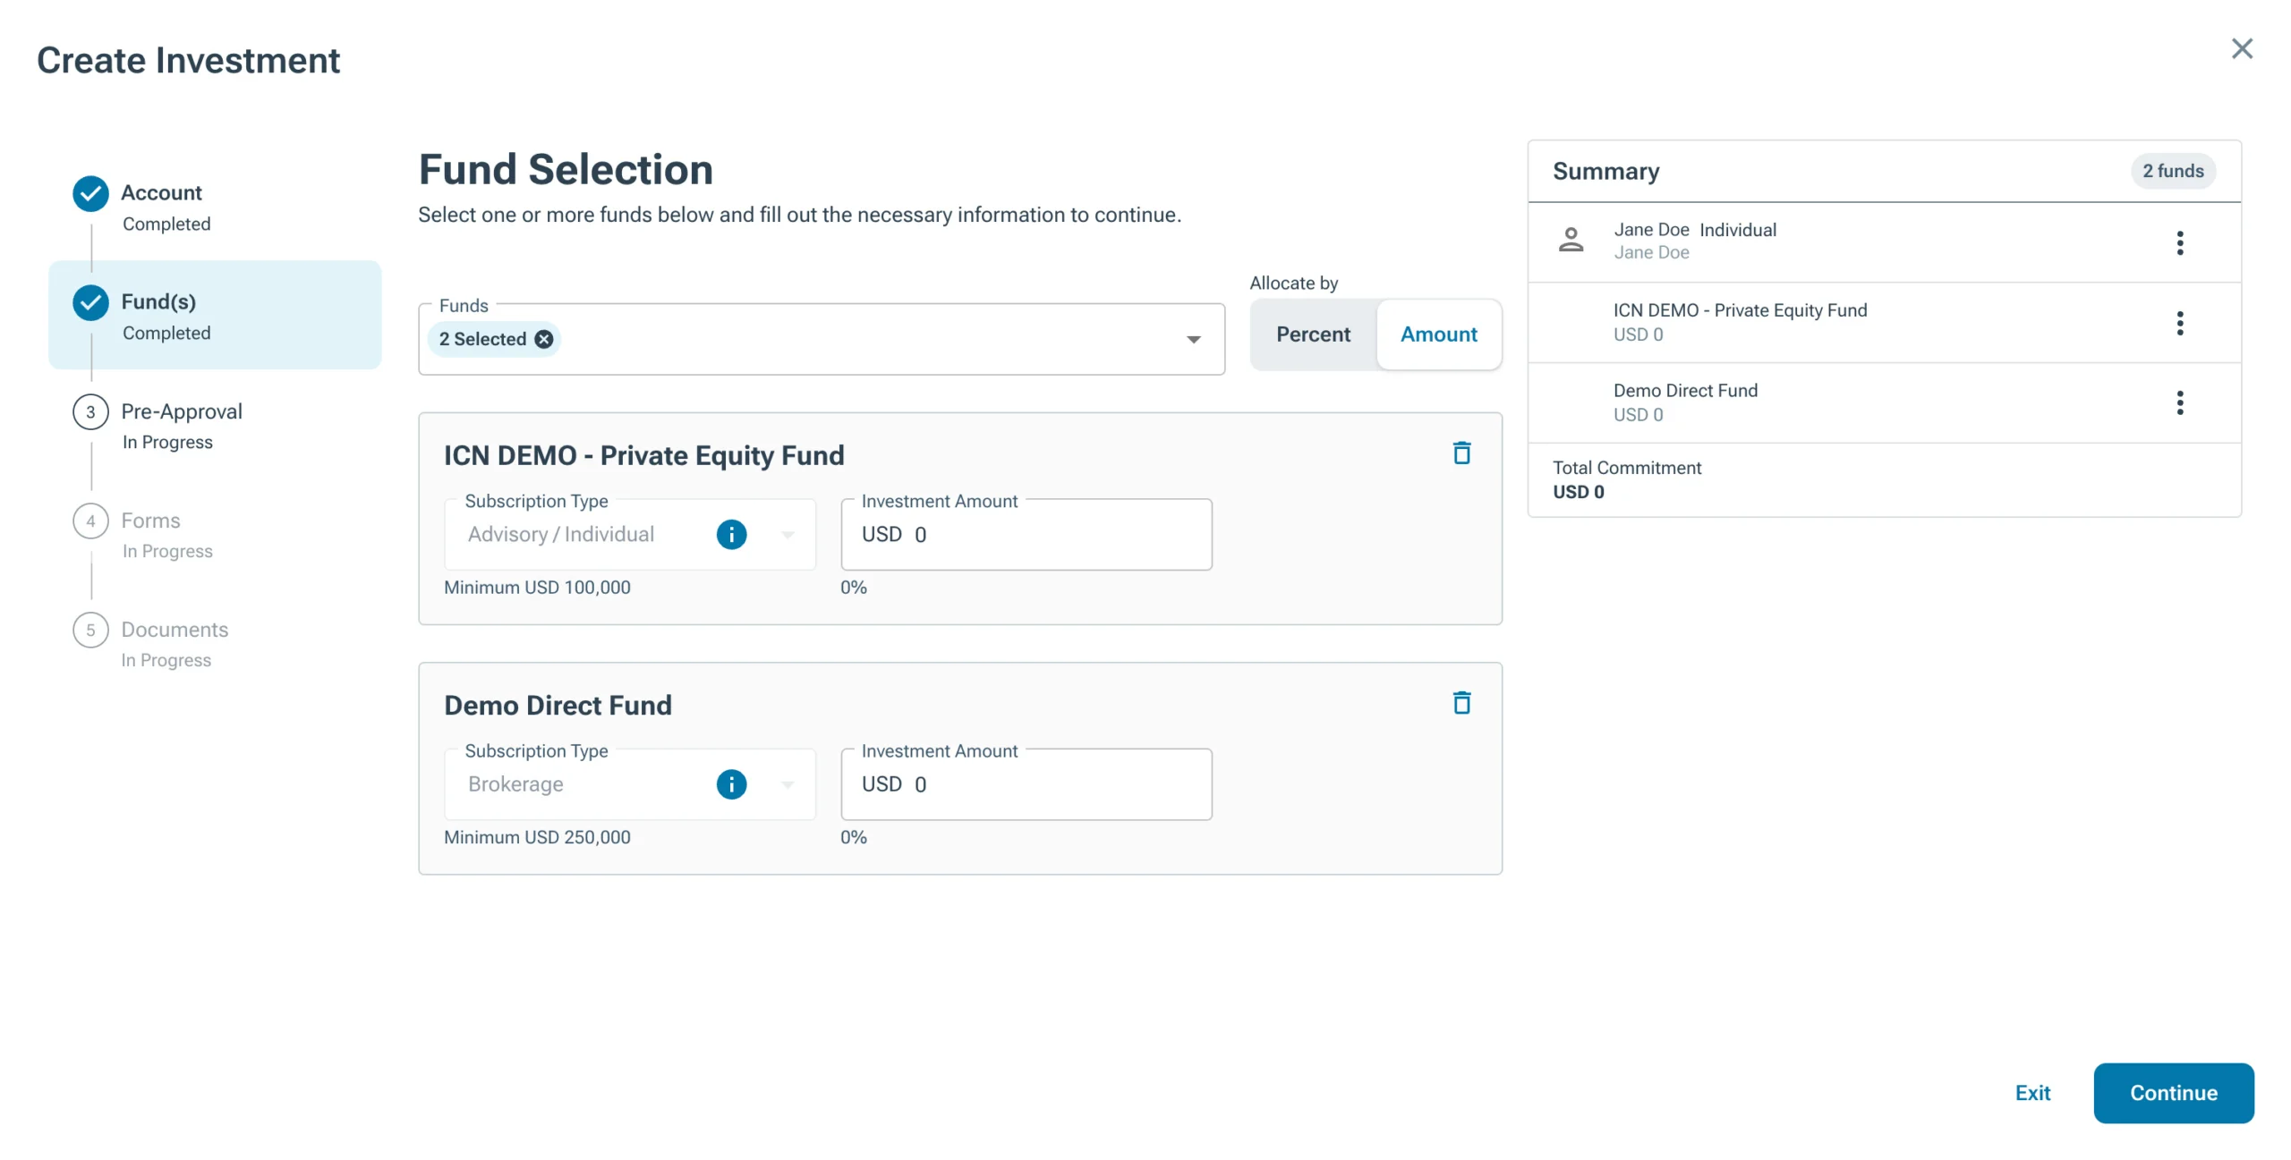The width and height of the screenshot is (2291, 1160).
Task: Select the Fund(s) step
Action: (215, 315)
